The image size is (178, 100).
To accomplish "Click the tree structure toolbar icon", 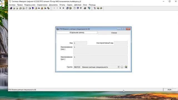I will 95,8.
